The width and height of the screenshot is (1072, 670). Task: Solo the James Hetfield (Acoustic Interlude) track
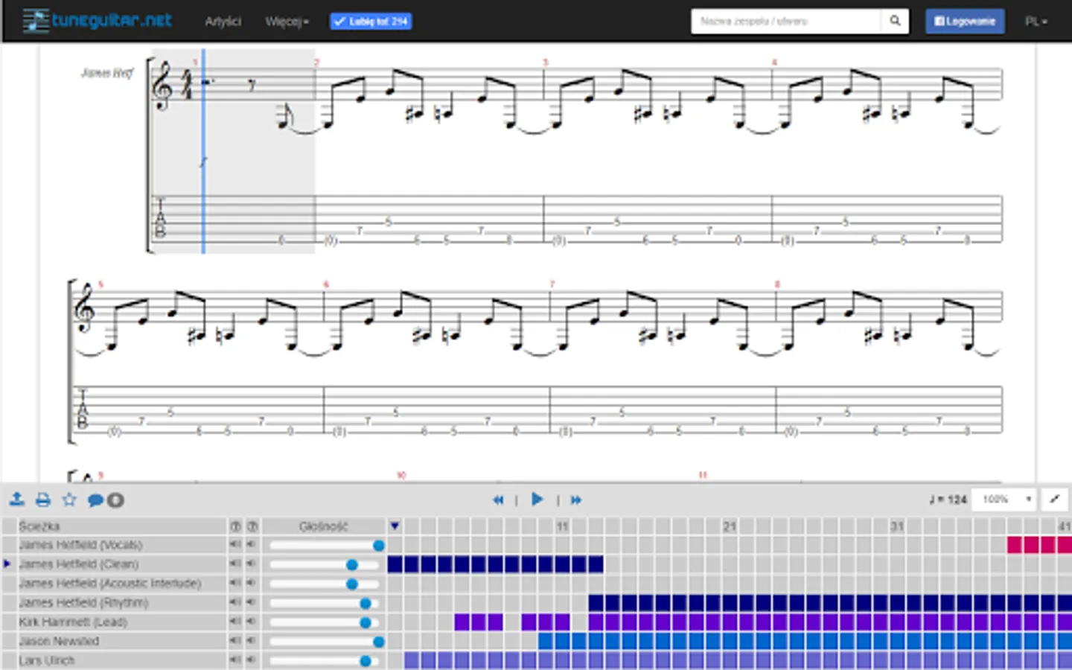click(x=235, y=584)
